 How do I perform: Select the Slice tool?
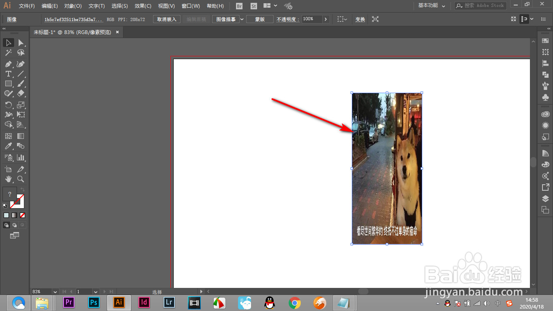pyautogui.click(x=21, y=169)
